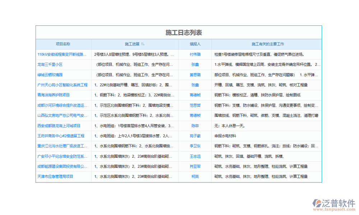The height and width of the screenshot is (215, 359).
Task: Open the 110kV安徽线程集变开断线路 project link
Action: pos(62,54)
